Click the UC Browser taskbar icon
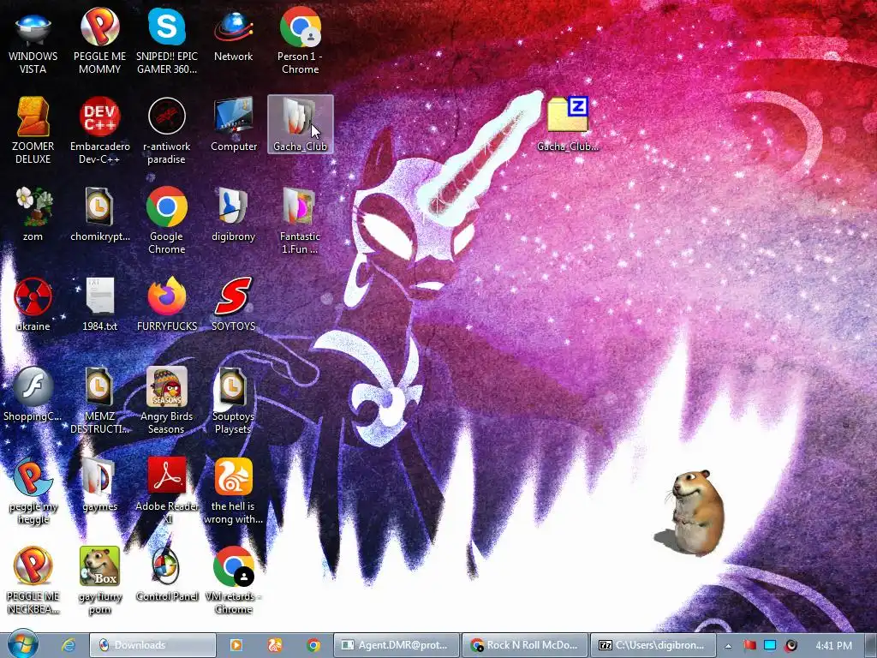 point(275,645)
